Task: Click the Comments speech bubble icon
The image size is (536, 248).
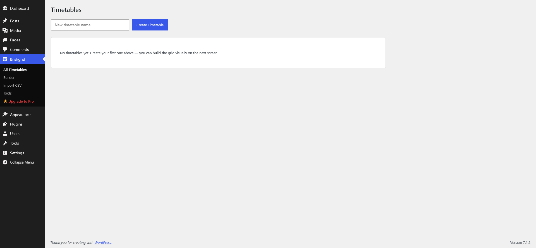Action: click(5, 49)
